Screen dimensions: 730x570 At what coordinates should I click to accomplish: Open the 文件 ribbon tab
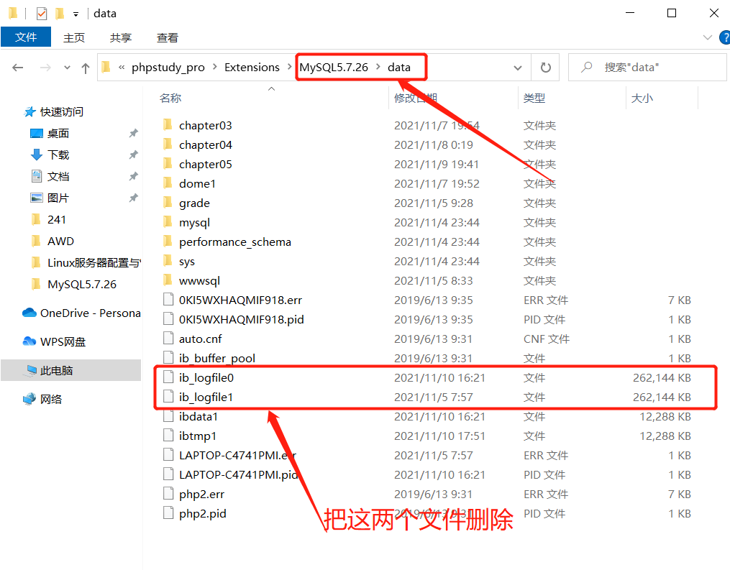pyautogui.click(x=26, y=37)
